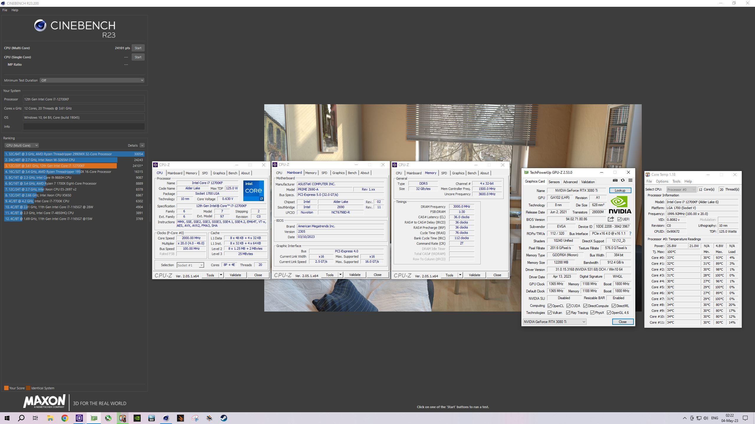The width and height of the screenshot is (755, 424).
Task: Toggle the Ray Tracing checkbox
Action: (568, 313)
